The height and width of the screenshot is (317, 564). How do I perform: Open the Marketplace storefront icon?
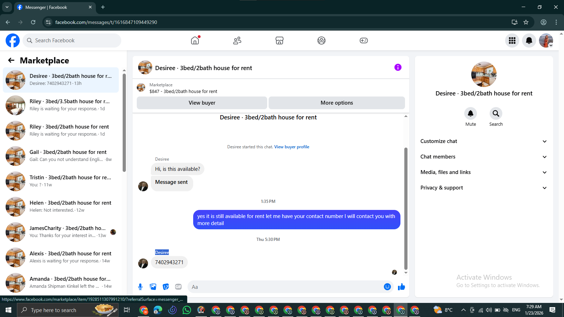[x=280, y=41]
